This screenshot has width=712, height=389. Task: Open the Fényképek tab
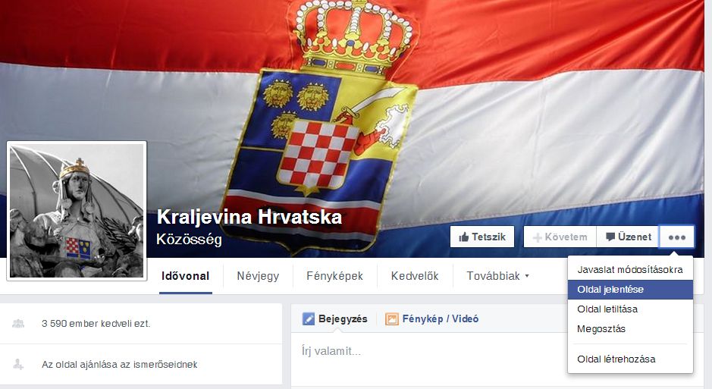tap(334, 276)
